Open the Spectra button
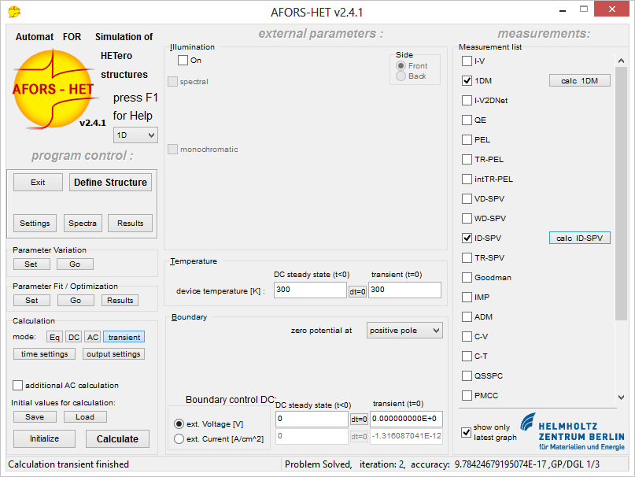Screen dimensions: 635x477 [83, 224]
